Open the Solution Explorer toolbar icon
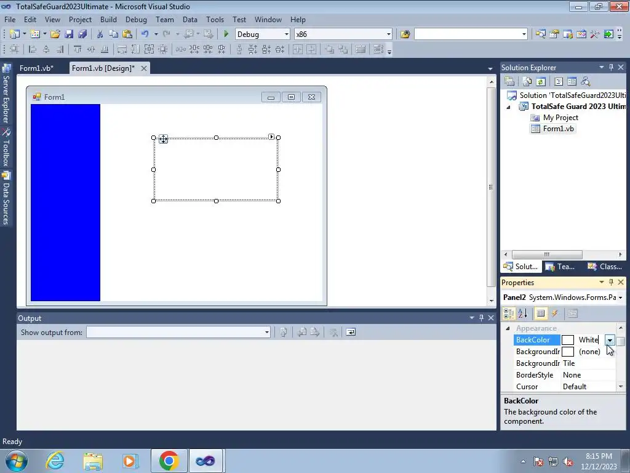This screenshot has height=473, width=630. coord(541,34)
